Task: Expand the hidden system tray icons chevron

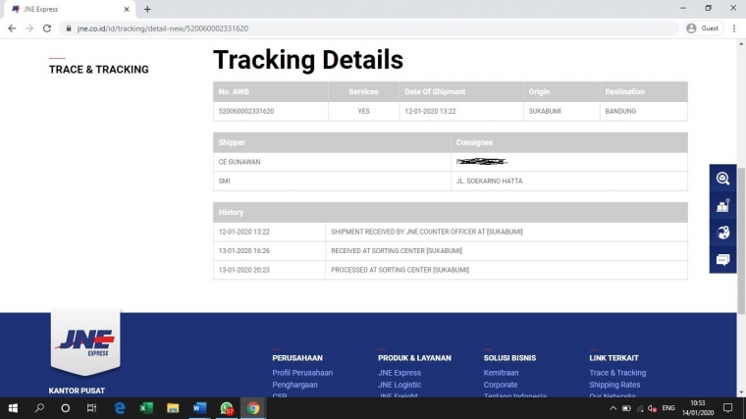Action: 613,408
